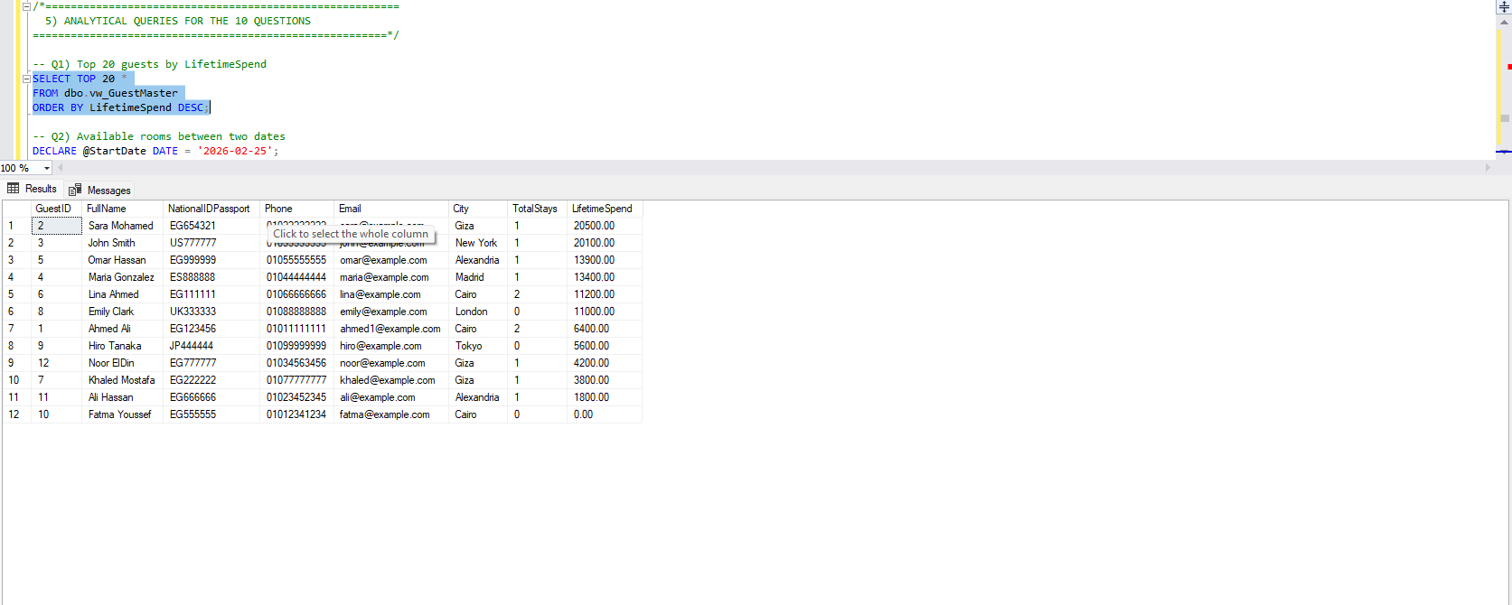Open the 100 % zoom dropdown
This screenshot has height=605, width=1512.
coord(47,168)
